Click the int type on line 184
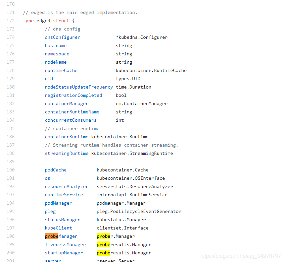This screenshot has height=262, width=284. coord(120,120)
